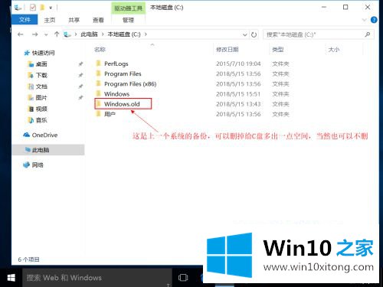Open the customize quick access toolbar dropdown
The width and height of the screenshot is (383, 287).
[51, 8]
